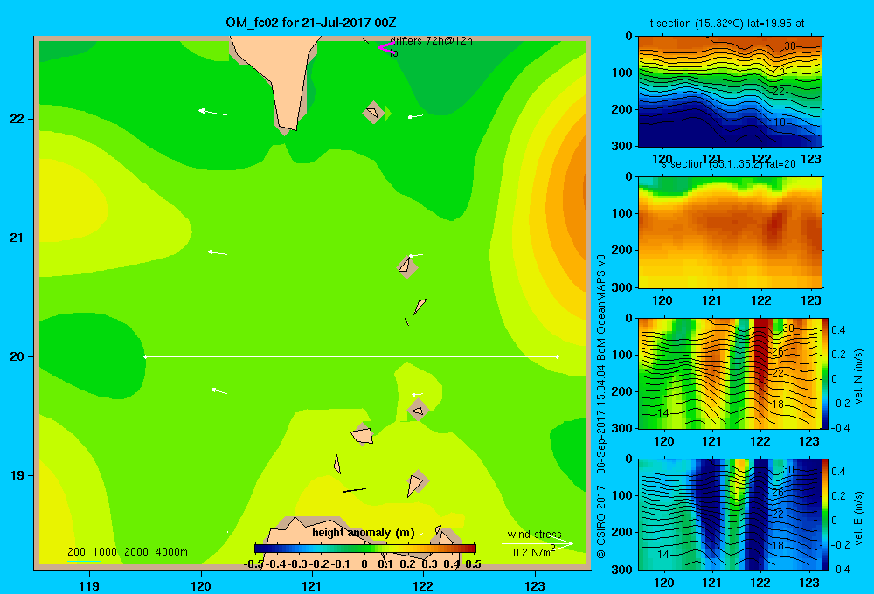The width and height of the screenshot is (874, 594).
Task: Click the 'height anomaly (m)' colorbar label
Action: click(x=364, y=533)
